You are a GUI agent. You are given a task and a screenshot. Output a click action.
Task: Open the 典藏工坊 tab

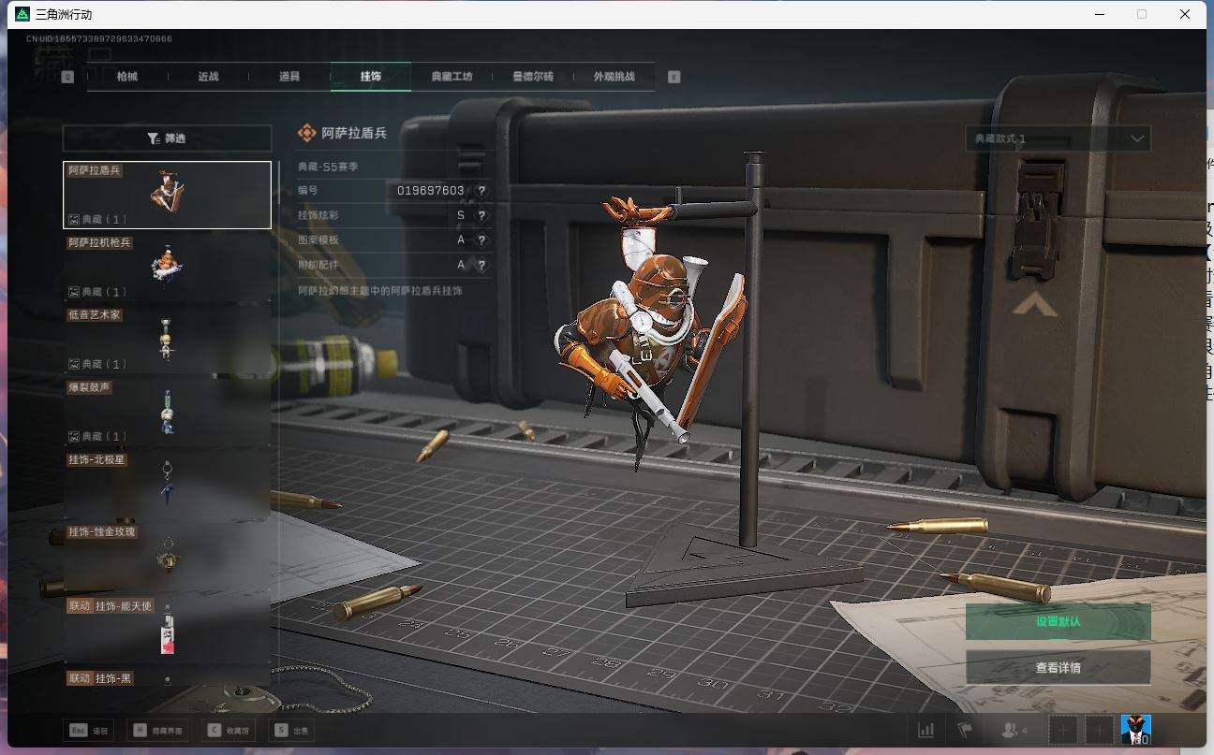(x=452, y=77)
